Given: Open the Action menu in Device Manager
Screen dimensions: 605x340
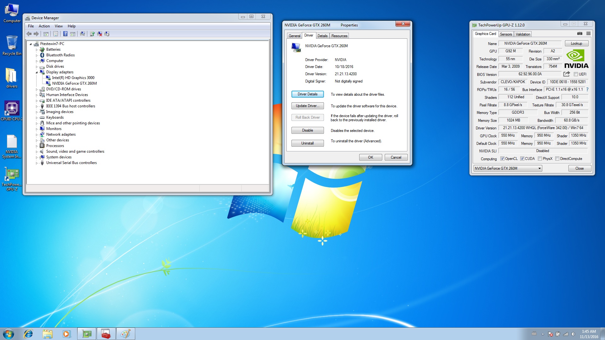Looking at the screenshot, I should click(x=44, y=26).
